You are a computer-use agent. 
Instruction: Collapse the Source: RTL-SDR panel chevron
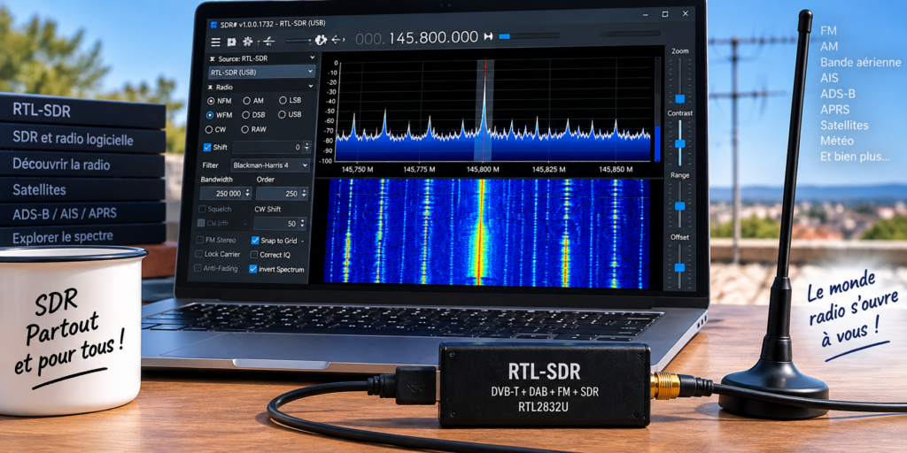tap(313, 58)
